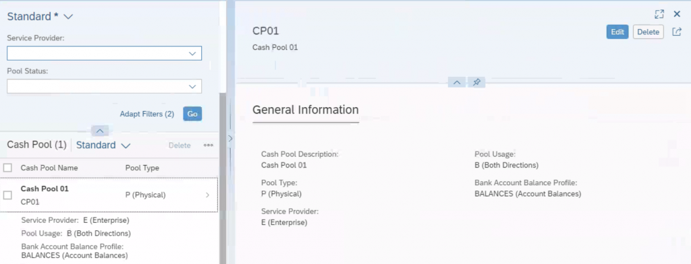This screenshot has height=264, width=691.
Task: Click Go to apply filters
Action: 192,114
